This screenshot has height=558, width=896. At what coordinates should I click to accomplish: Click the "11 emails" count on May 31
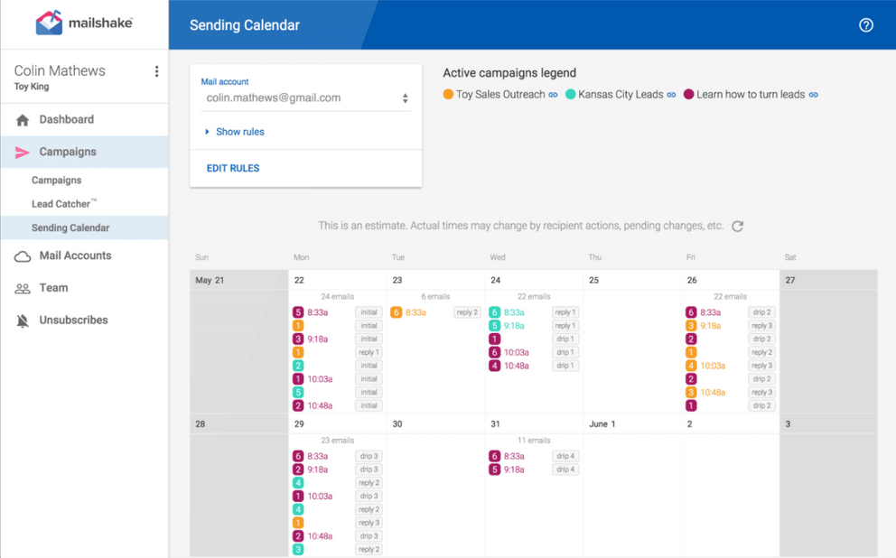(534, 441)
